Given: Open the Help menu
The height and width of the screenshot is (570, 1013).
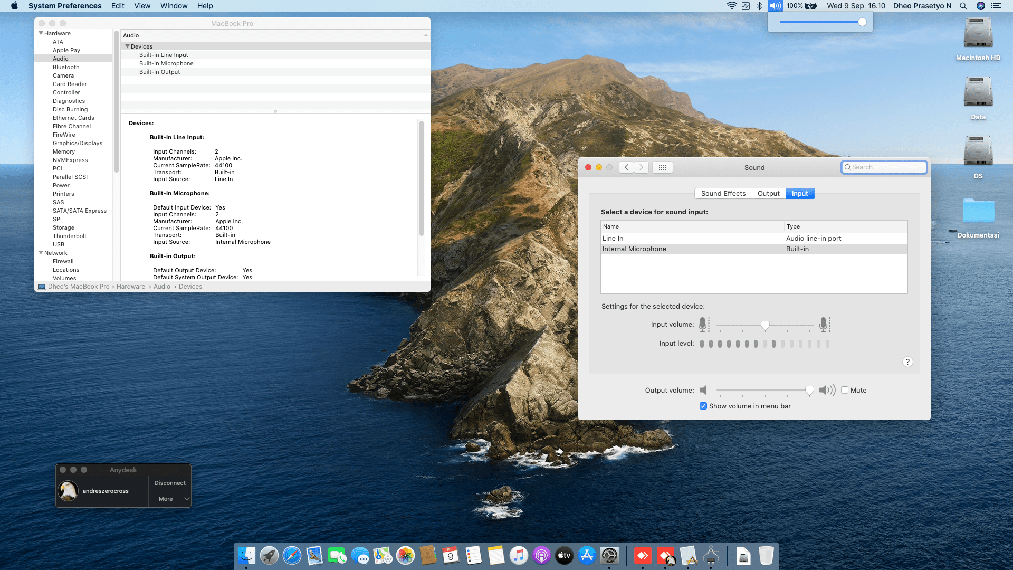Looking at the screenshot, I should pyautogui.click(x=205, y=6).
